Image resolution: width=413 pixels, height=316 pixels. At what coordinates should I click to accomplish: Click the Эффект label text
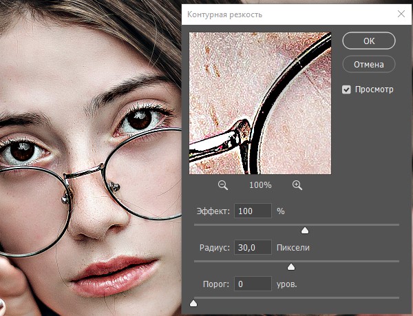click(x=213, y=211)
